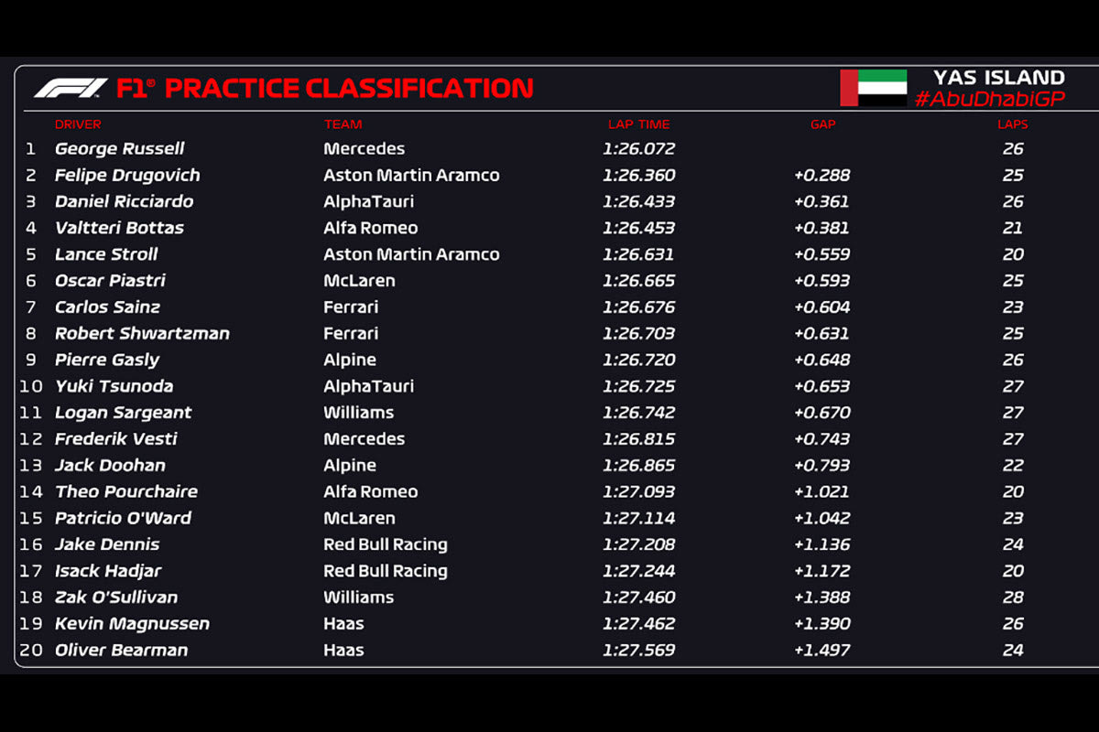Click the UAE flag icon
Viewport: 1099px width, 732px height.
pyautogui.click(x=873, y=88)
